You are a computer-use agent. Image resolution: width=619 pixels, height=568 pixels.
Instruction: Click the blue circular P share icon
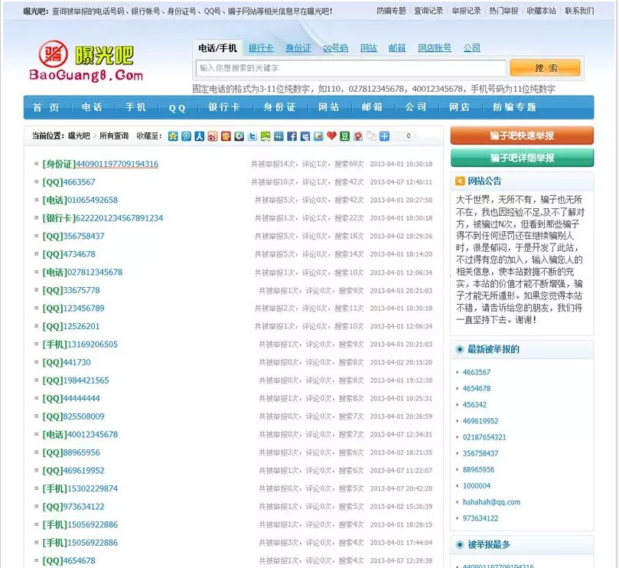pyautogui.click(x=187, y=136)
